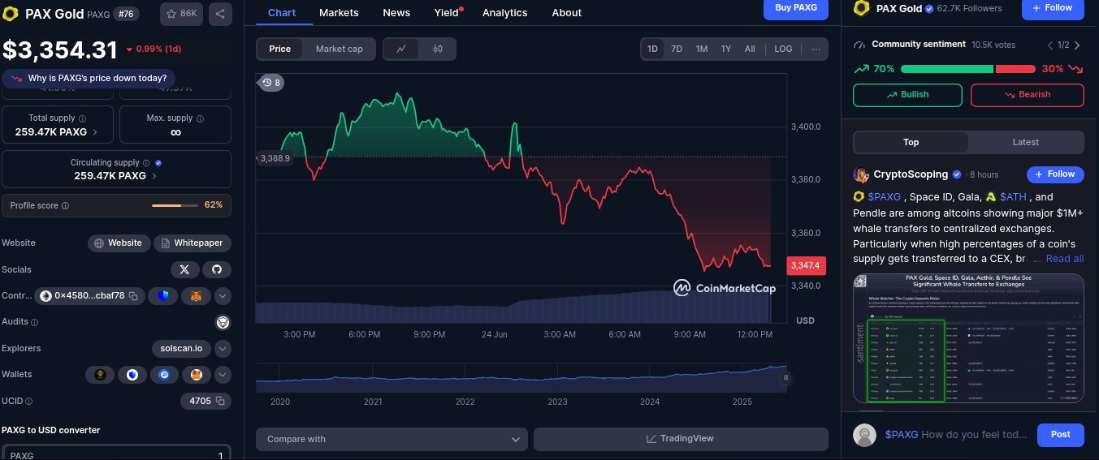
Task: Switch chart to candlestick view icon
Action: pos(438,49)
